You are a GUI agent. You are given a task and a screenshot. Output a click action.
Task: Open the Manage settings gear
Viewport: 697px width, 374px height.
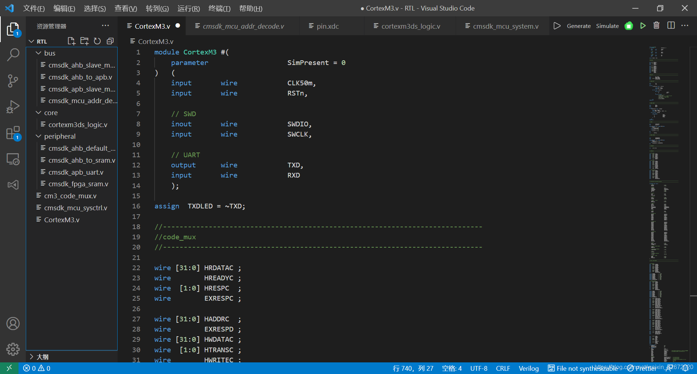tap(13, 349)
